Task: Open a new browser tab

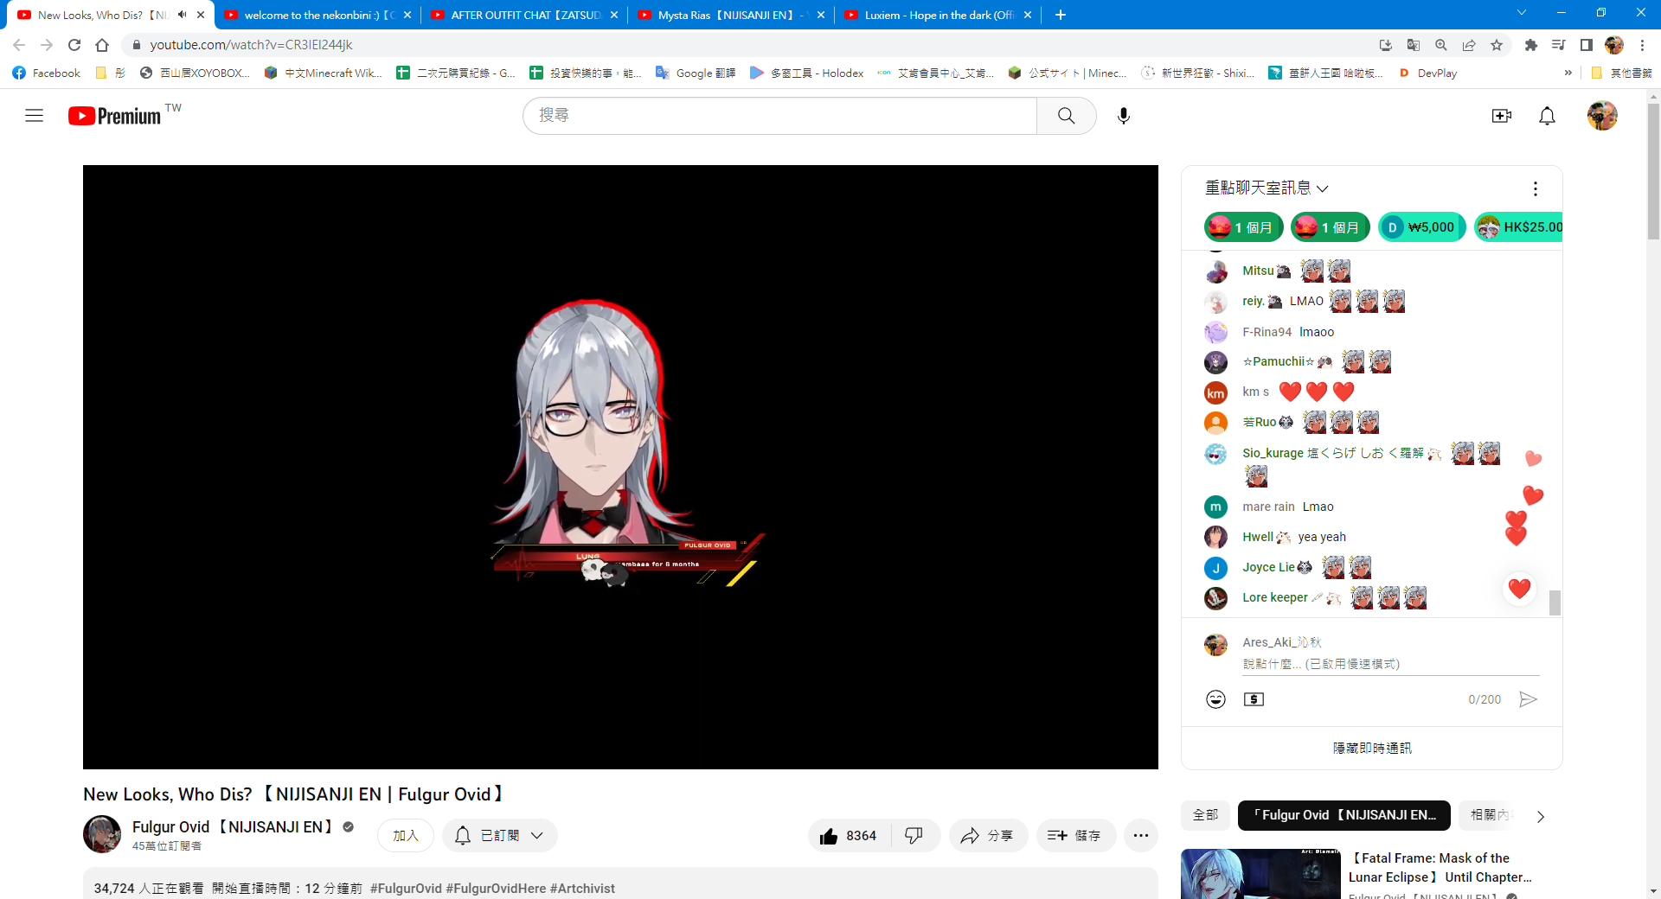Action: (x=1061, y=15)
